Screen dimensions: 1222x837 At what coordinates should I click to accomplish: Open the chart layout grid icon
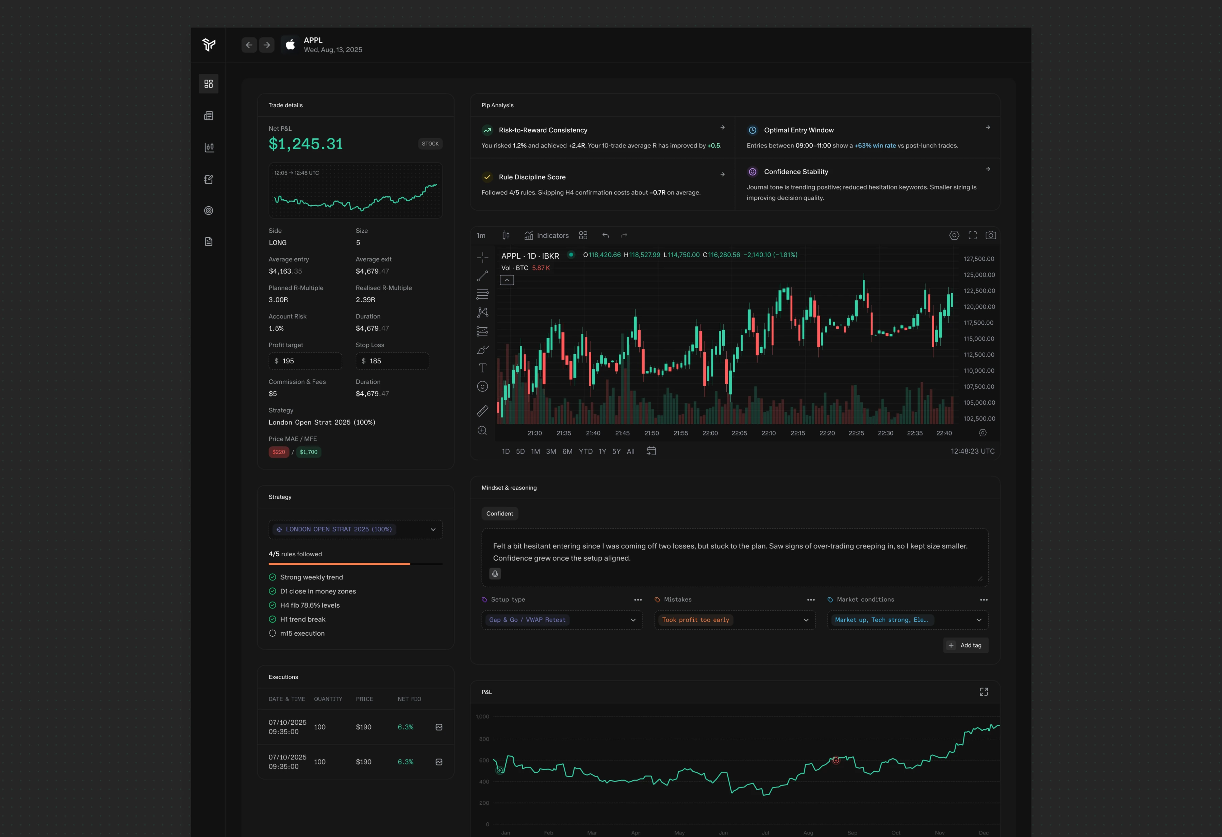pos(583,235)
